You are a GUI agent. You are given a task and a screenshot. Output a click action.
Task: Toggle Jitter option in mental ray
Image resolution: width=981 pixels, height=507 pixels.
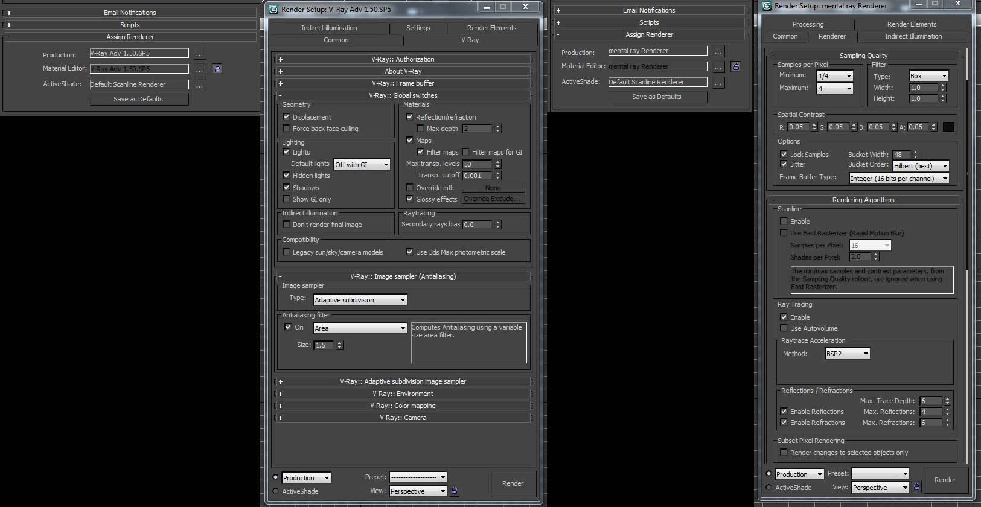click(784, 164)
